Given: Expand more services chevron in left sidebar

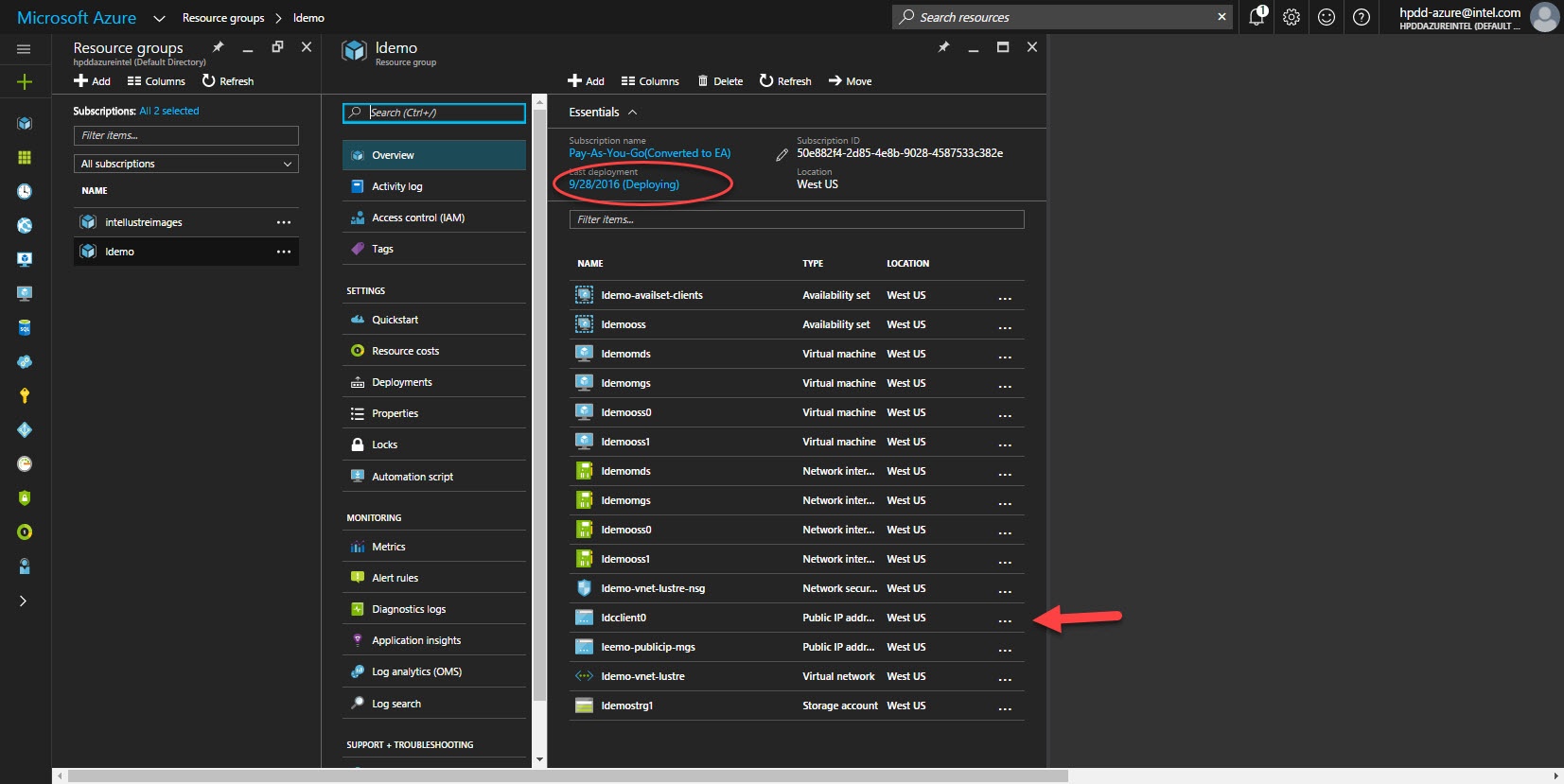Looking at the screenshot, I should click(x=24, y=601).
